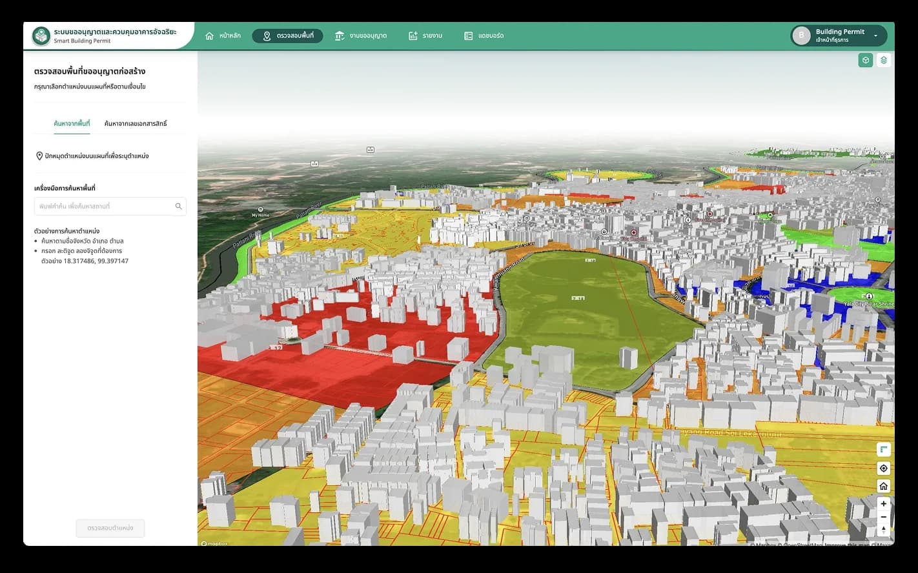Zoom out on the map

[x=883, y=517]
